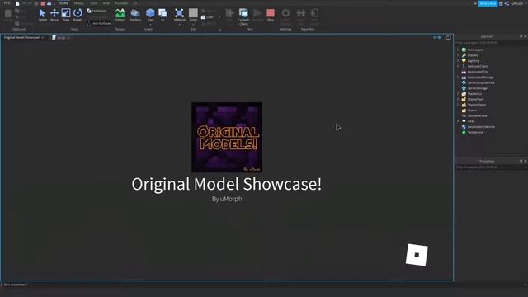Switch to the MODEL ribbon tab

[79, 3]
